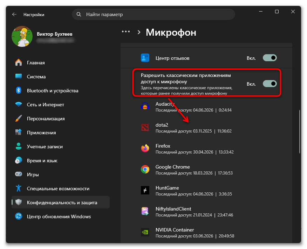The width and height of the screenshot is (307, 249).
Task: Open the user profile avatar picture
Action: [22, 36]
